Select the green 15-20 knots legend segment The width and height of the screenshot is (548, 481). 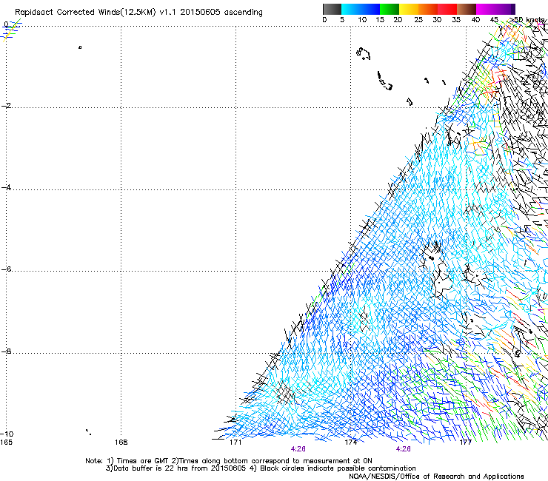[x=390, y=9]
